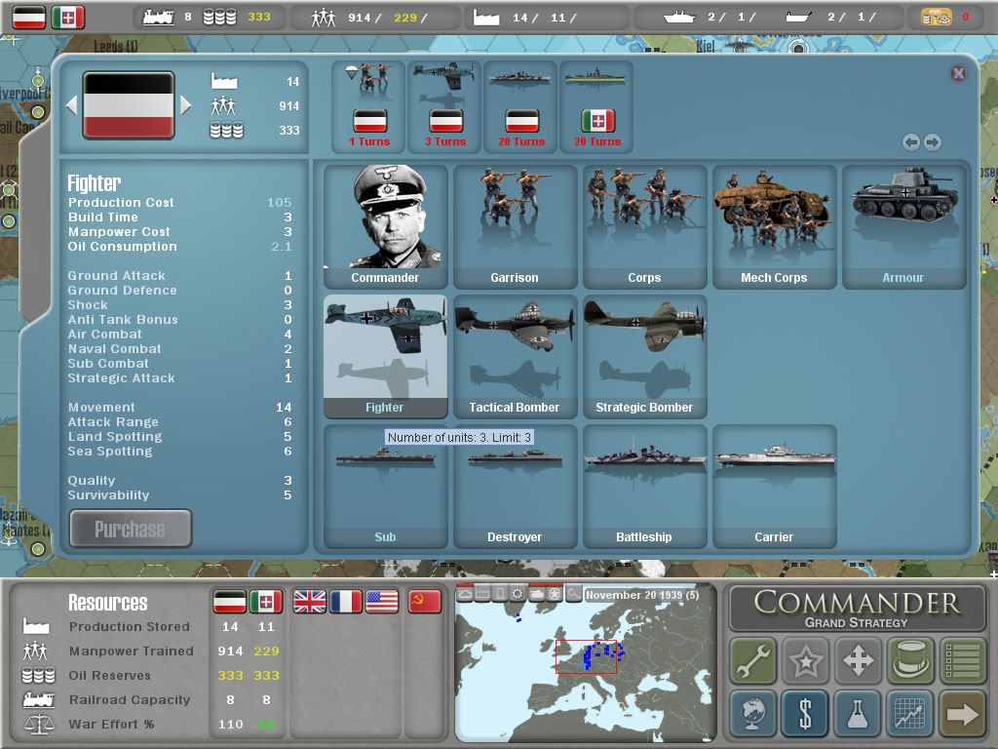Viewport: 998px width, 749px height.
Task: Open the green list report button
Action: [x=962, y=660]
